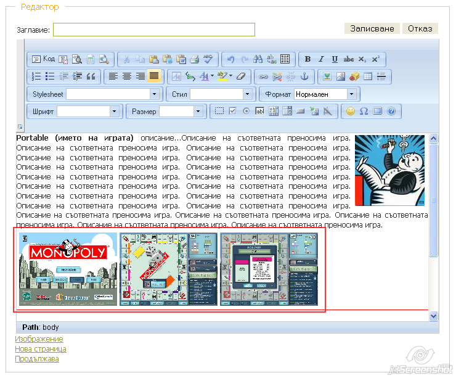456x378 pixels.
Task: Click the Eraser remove format icon
Action: coord(241,76)
